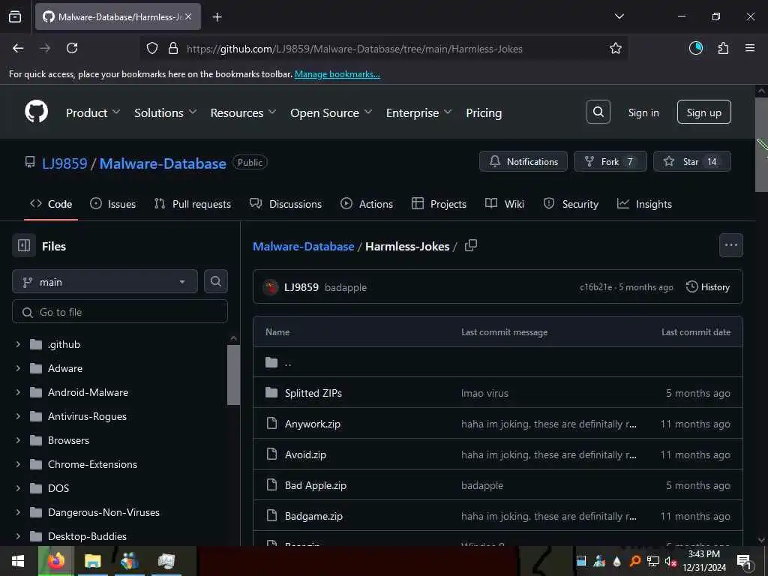Click the Sign up button
This screenshot has height=576, width=768.
click(703, 112)
